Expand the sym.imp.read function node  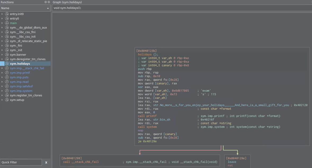[2, 82]
